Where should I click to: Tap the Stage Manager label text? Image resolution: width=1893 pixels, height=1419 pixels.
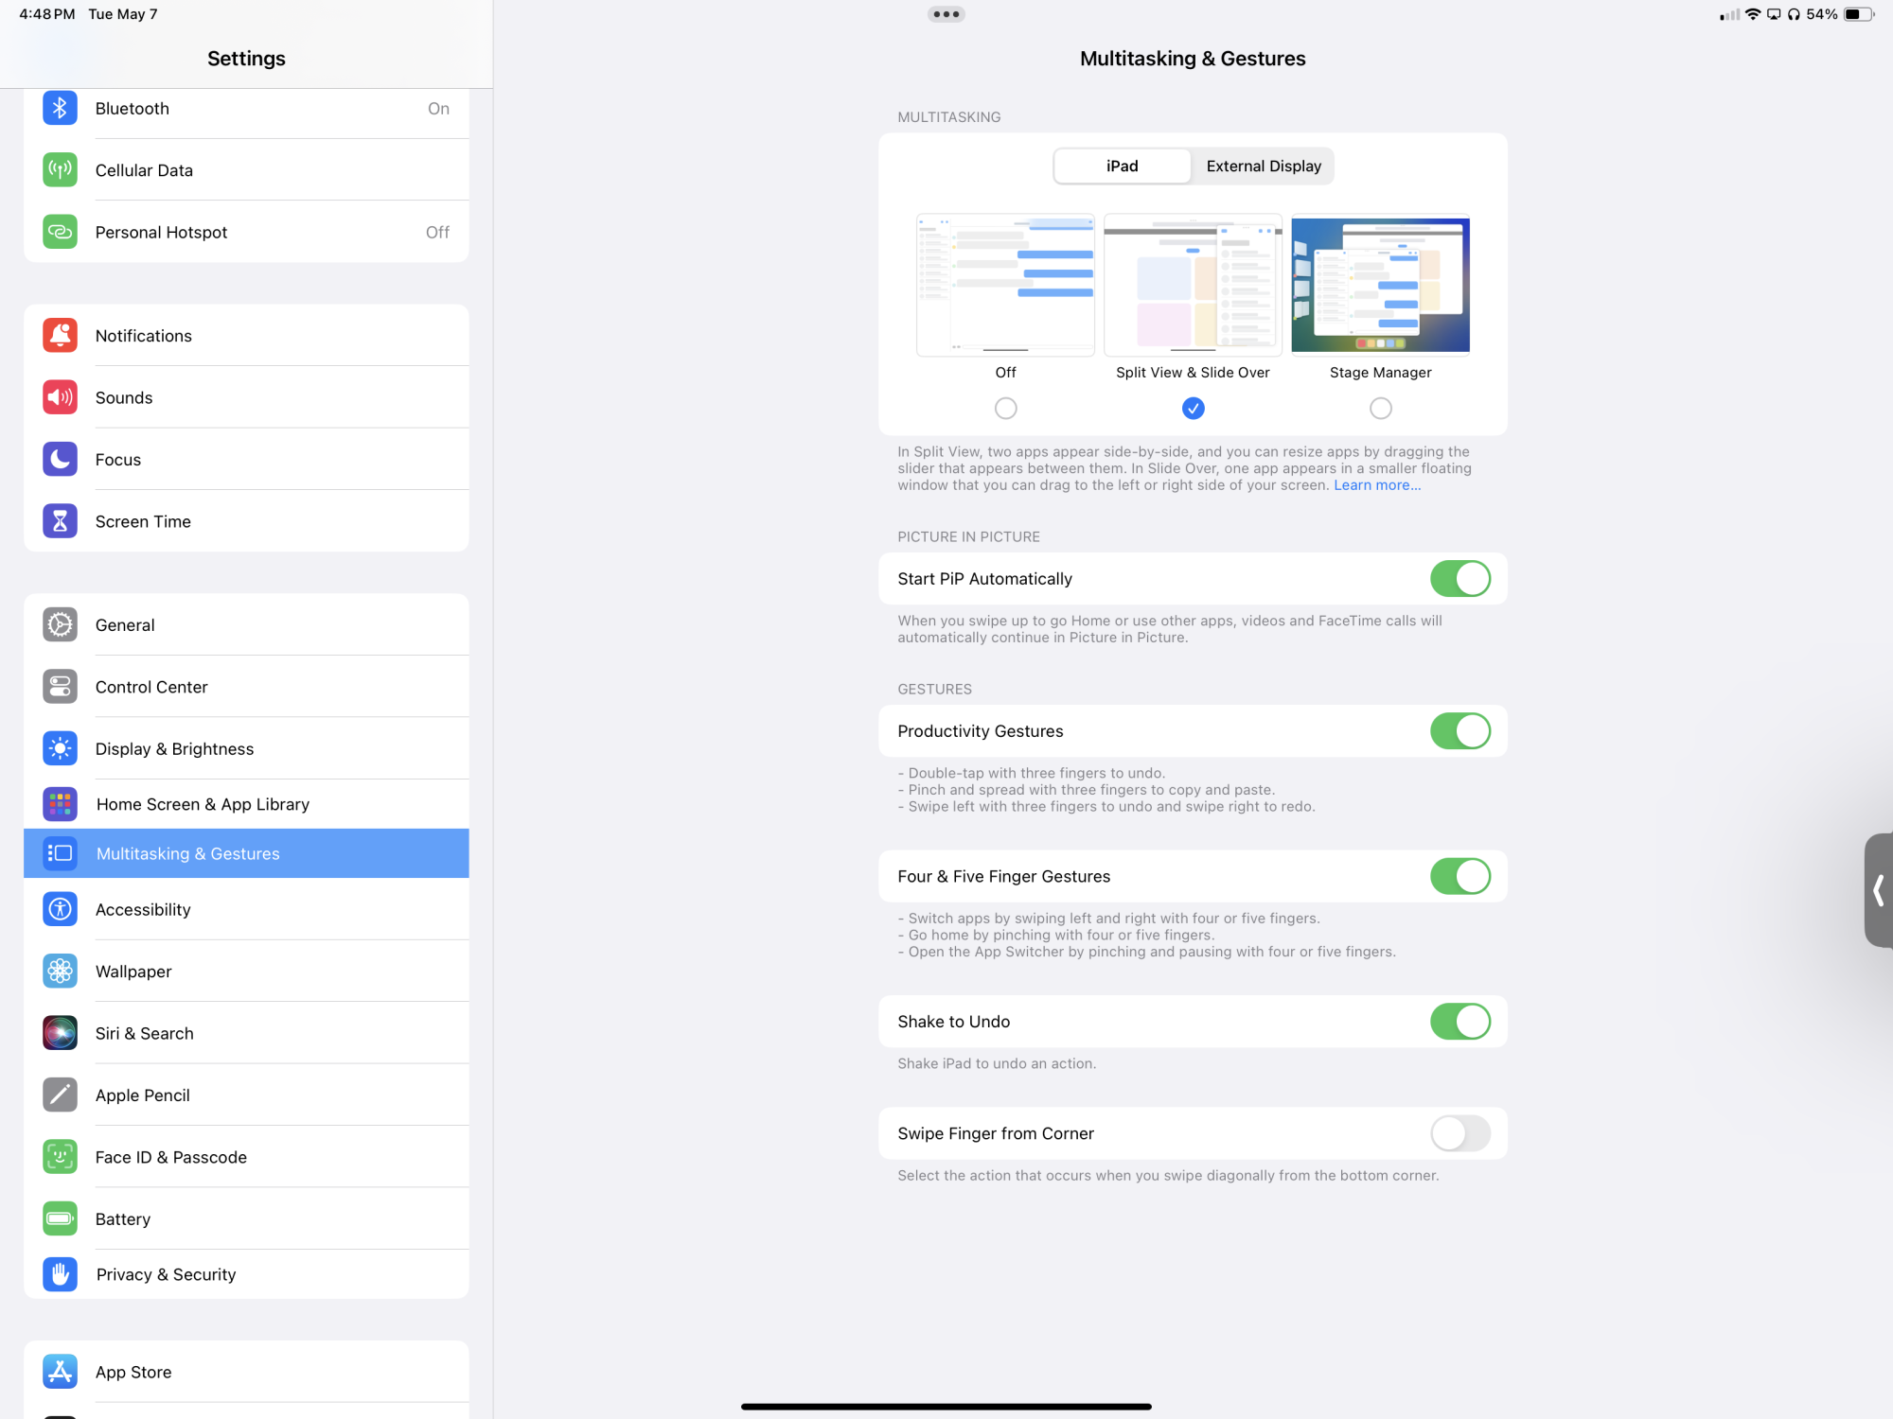[x=1381, y=373]
